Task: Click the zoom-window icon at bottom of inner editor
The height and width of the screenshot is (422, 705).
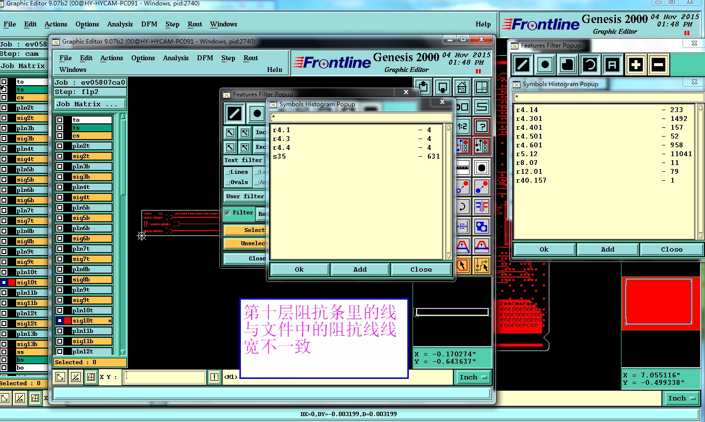Action: tap(60, 376)
